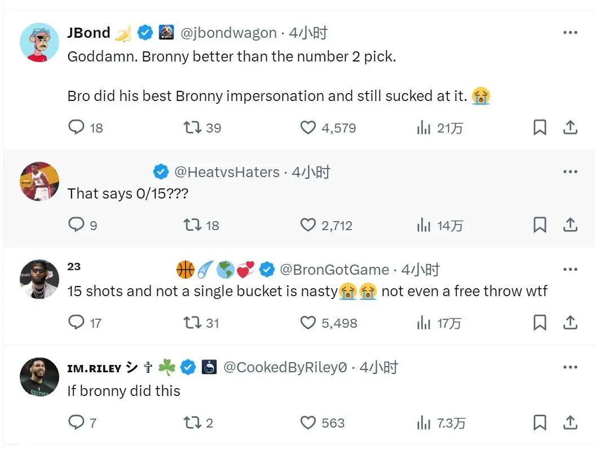Retweet the "15 shots" tweet
Viewport: 595px width, 449px height.
click(193, 323)
